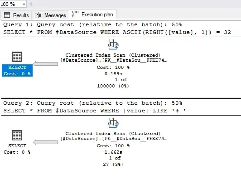Click the highlighted SELECT Cost 0 % node
The width and height of the screenshot is (241, 179).
click(17, 70)
